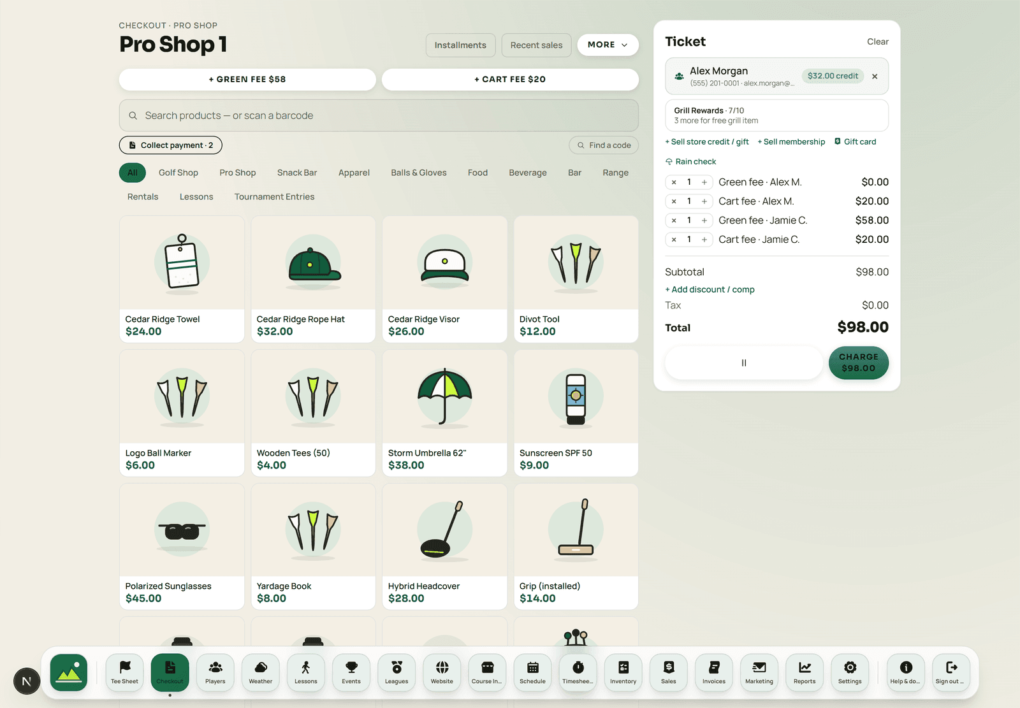This screenshot has width=1020, height=708.
Task: Filter by Snack Bar category
Action: pyautogui.click(x=297, y=173)
